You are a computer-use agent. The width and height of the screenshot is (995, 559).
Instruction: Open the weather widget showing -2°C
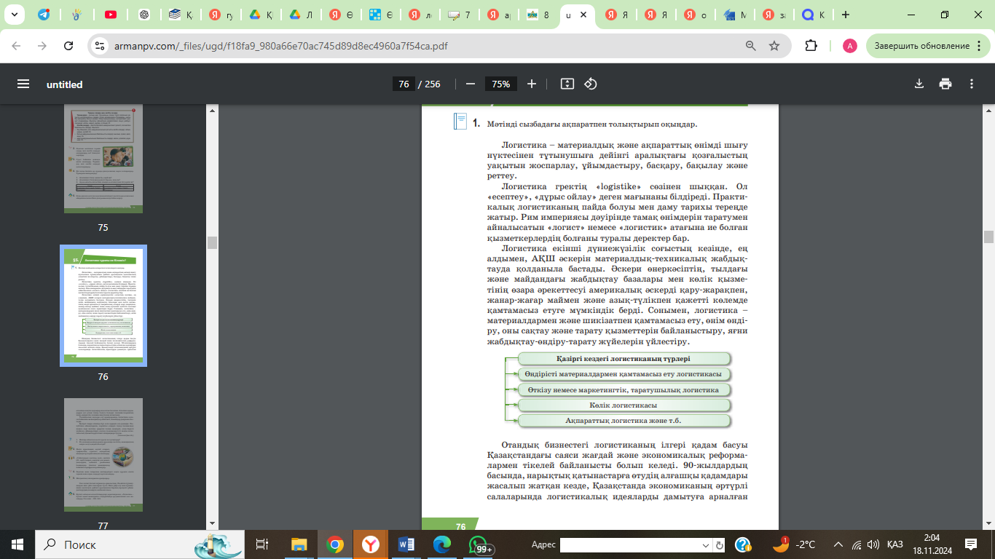pos(795,544)
